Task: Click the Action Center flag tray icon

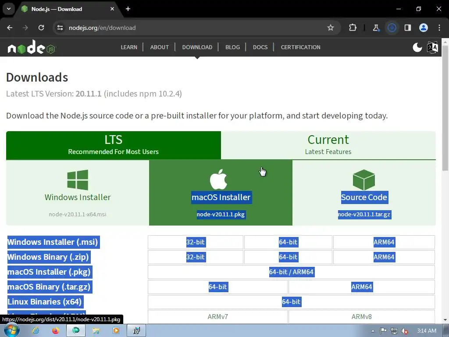Action: click(x=383, y=331)
